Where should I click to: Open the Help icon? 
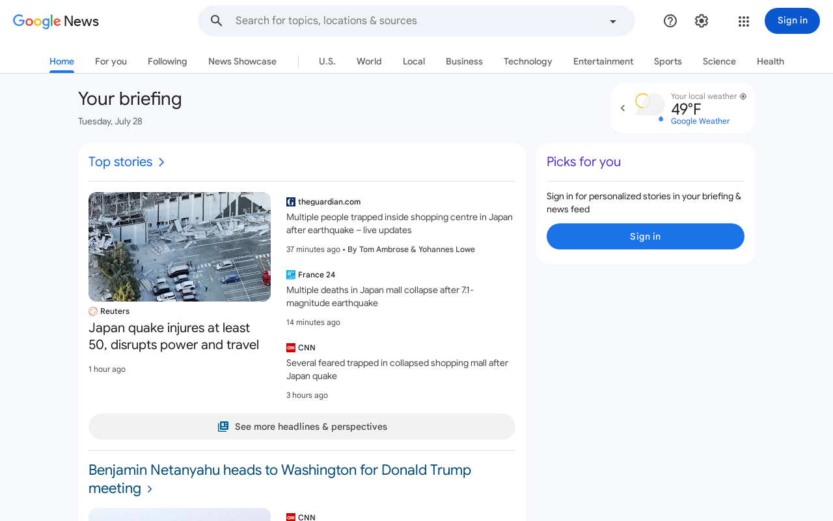(670, 21)
